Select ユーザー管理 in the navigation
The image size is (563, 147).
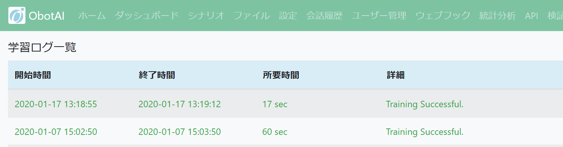(379, 16)
